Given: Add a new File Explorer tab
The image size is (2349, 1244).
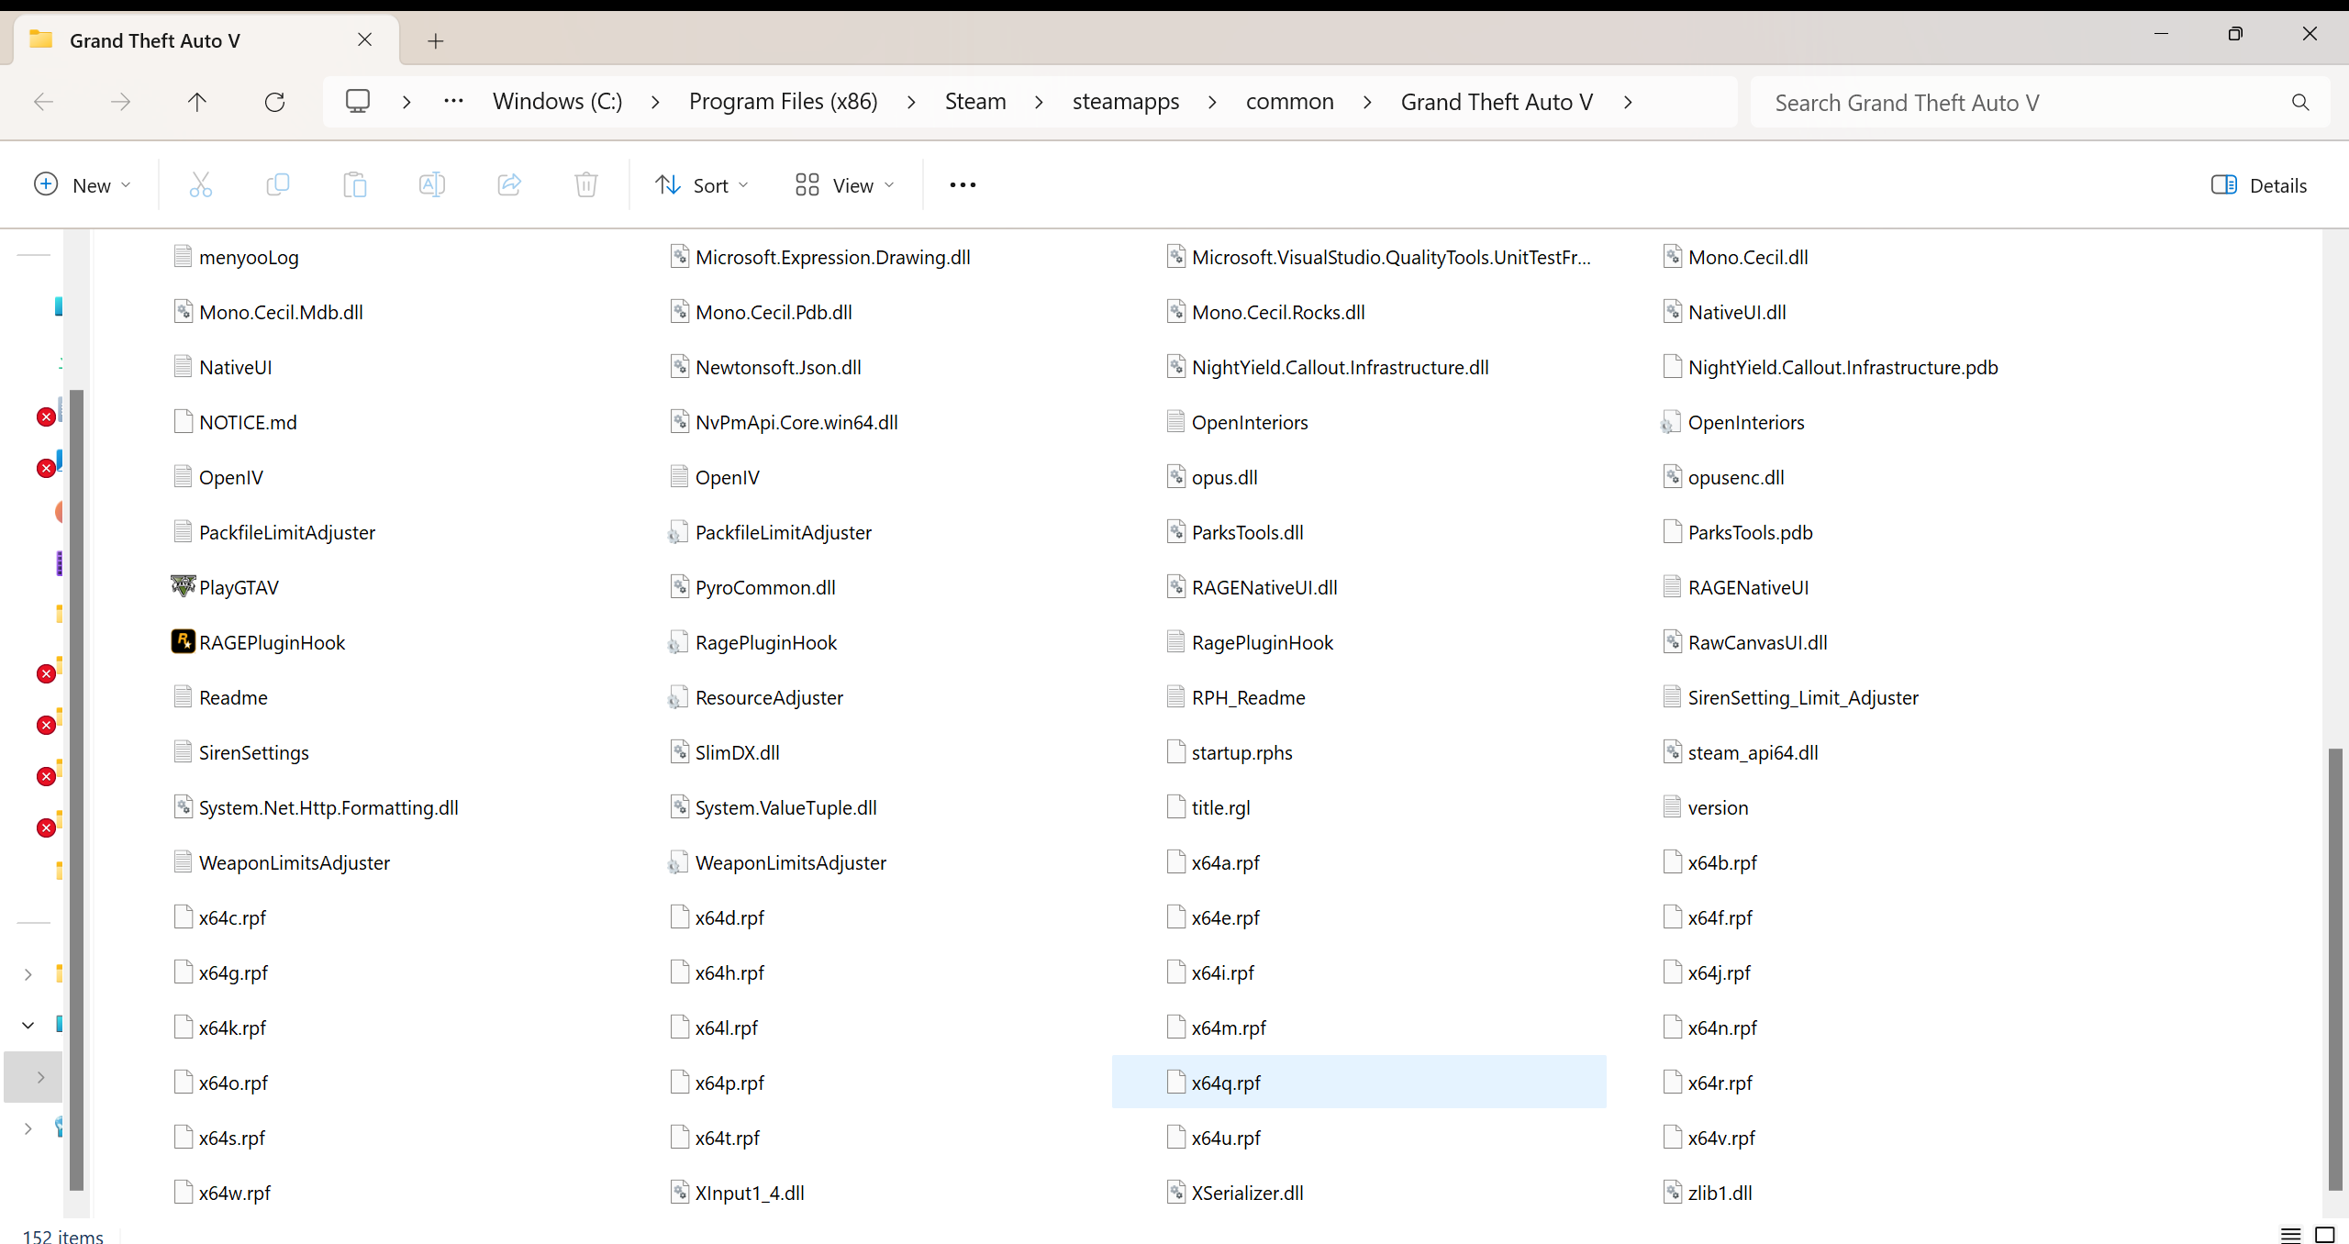Looking at the screenshot, I should 436,40.
